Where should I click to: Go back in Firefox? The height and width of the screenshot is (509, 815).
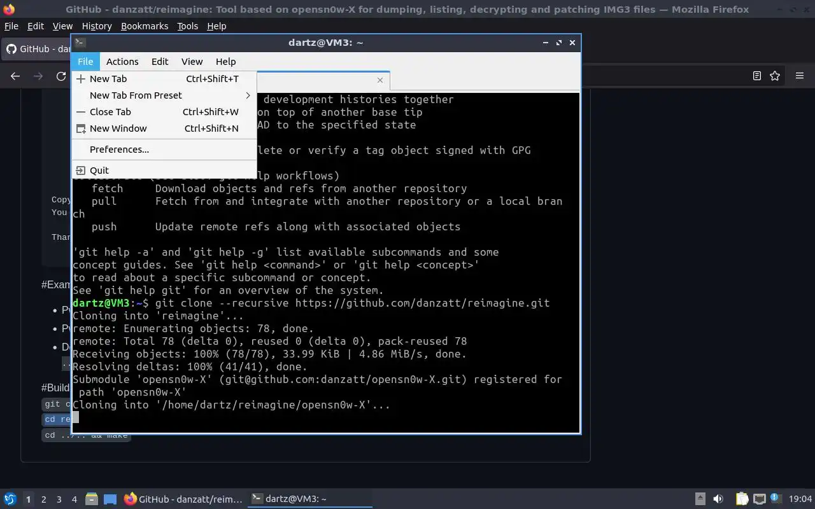pos(15,76)
